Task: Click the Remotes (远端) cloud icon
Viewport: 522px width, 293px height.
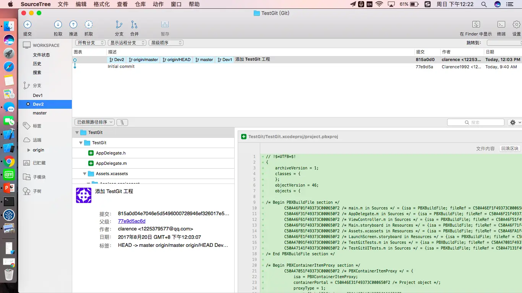Action: 26,140
